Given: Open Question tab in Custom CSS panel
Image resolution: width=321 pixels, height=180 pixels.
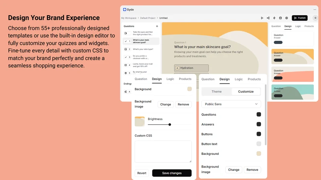Looking at the screenshot, I should [x=141, y=79].
